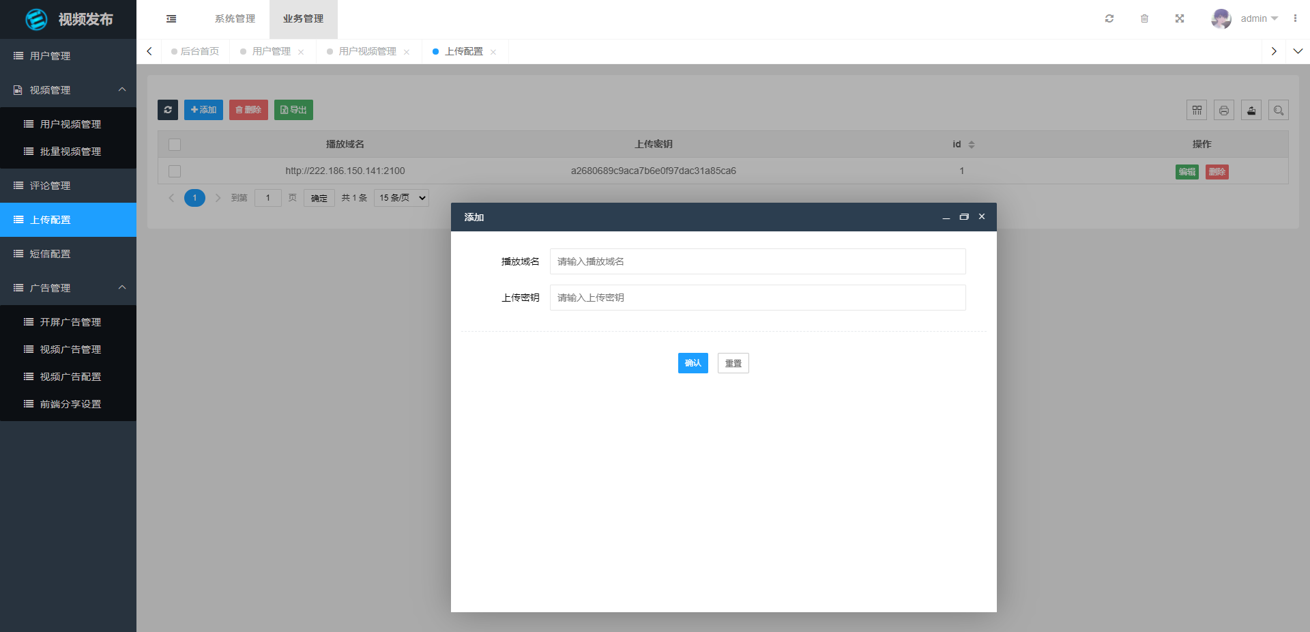1310x632 pixels.
Task: Collapse the sidebar with the menu icon
Action: click(x=171, y=18)
